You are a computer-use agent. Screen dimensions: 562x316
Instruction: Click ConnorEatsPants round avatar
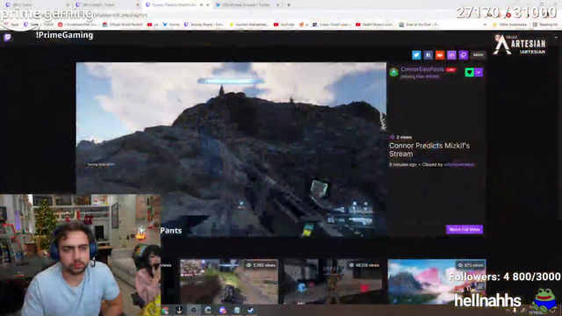coord(394,72)
